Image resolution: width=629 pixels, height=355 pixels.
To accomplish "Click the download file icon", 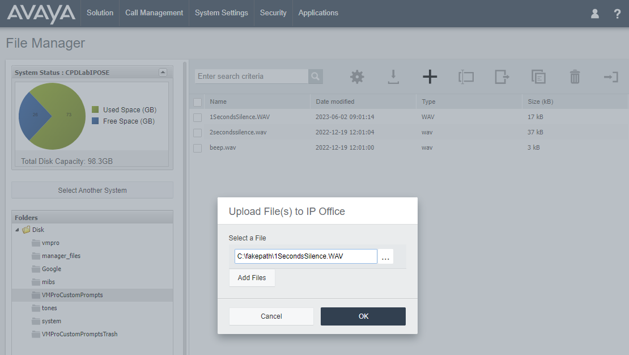I will (393, 77).
